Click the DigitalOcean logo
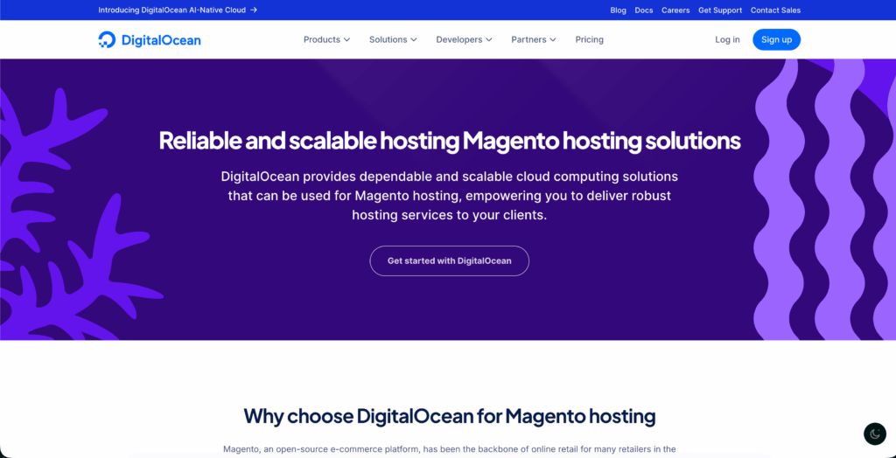 149,39
